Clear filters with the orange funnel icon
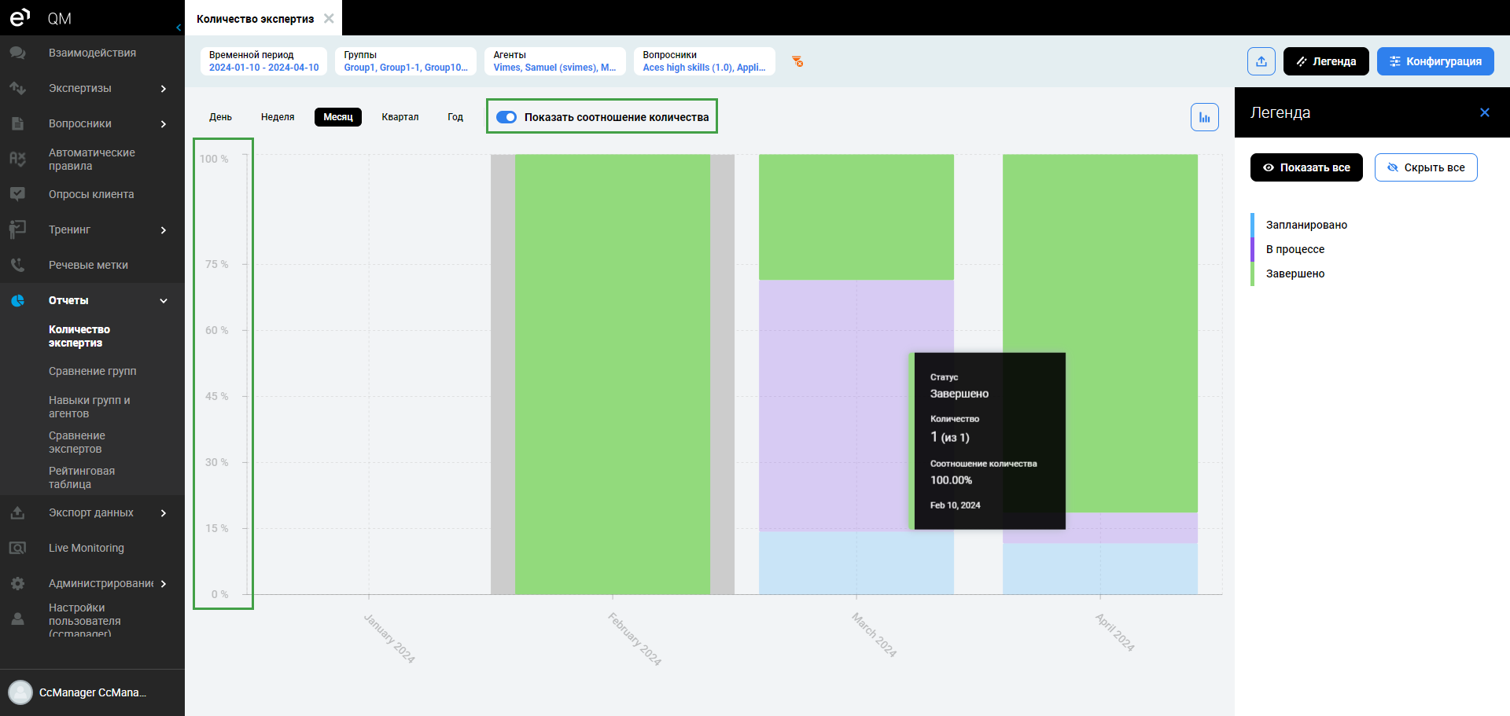The height and width of the screenshot is (716, 1510). tap(797, 61)
